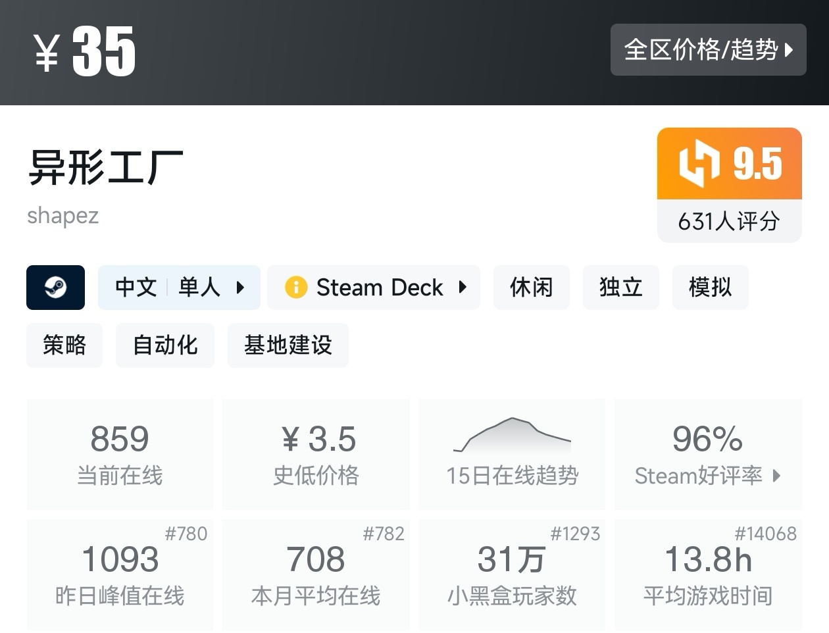Tap the 平均游戏时间 13.8h card
Viewport: 829px width, 633px height.
[708, 574]
